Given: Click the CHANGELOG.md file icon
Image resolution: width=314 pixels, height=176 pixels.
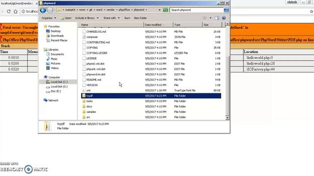Looking at the screenshot, I should click(84, 31).
